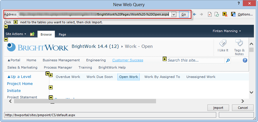Open Project Home sidebar link

point(20,84)
